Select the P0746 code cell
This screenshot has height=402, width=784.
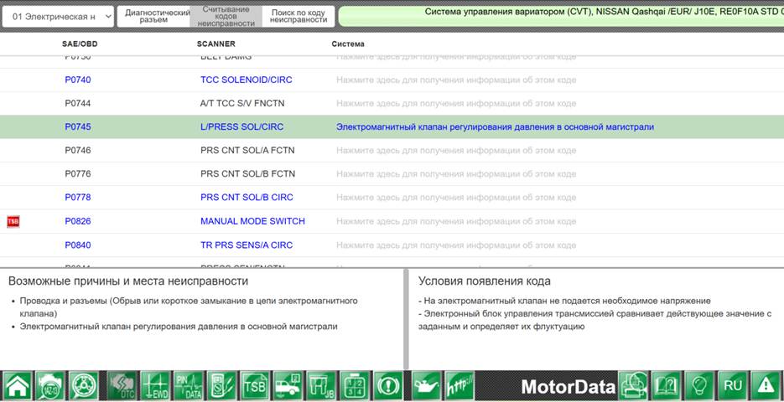pos(78,150)
